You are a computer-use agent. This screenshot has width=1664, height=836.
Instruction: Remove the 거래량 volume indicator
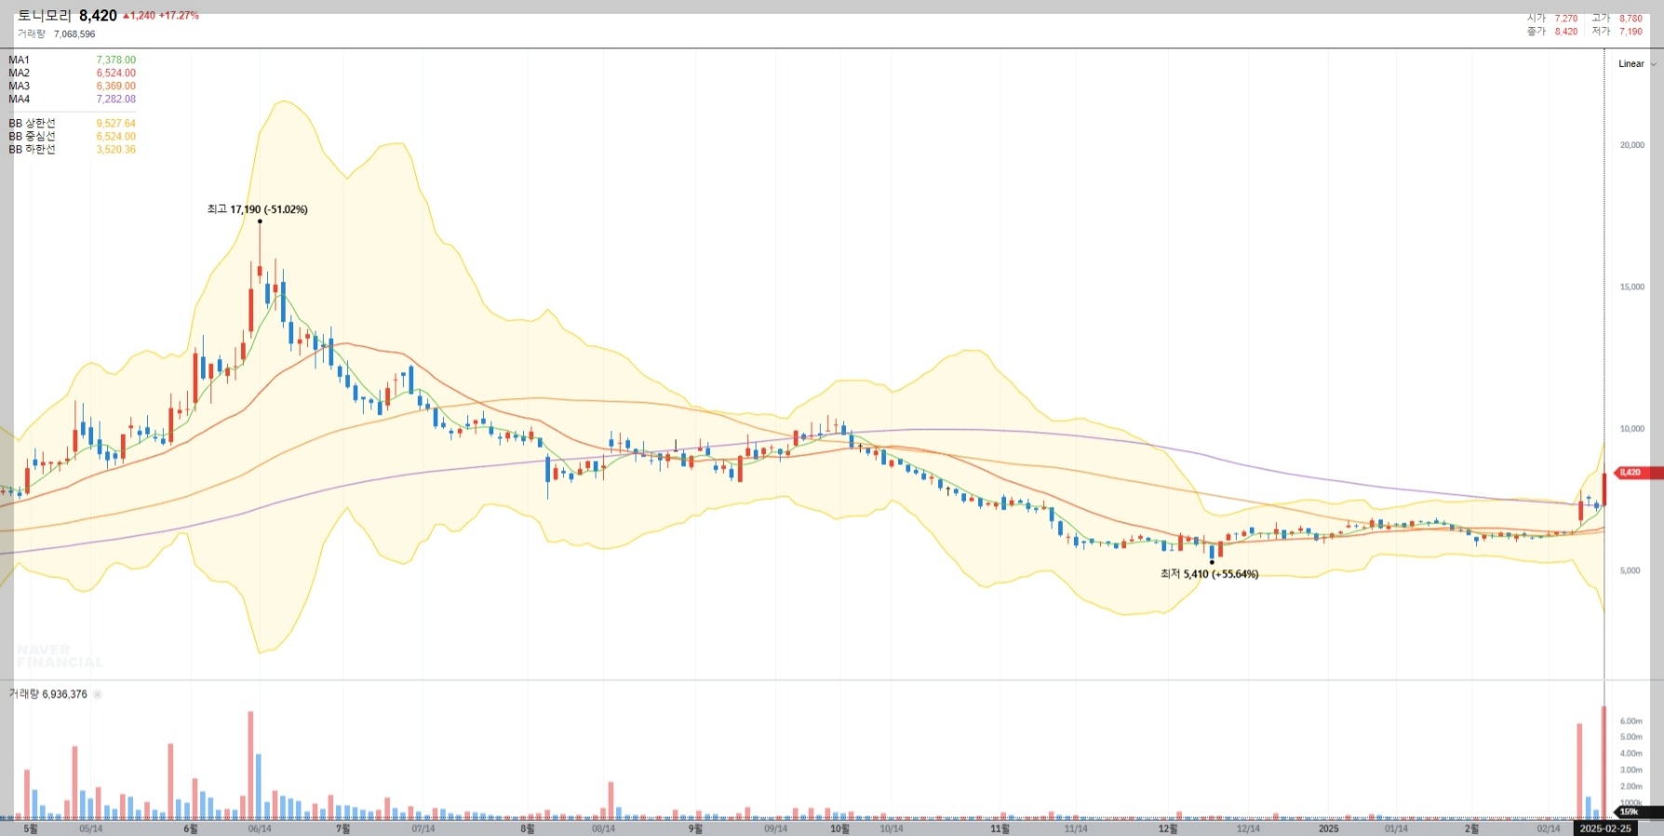pos(98,695)
